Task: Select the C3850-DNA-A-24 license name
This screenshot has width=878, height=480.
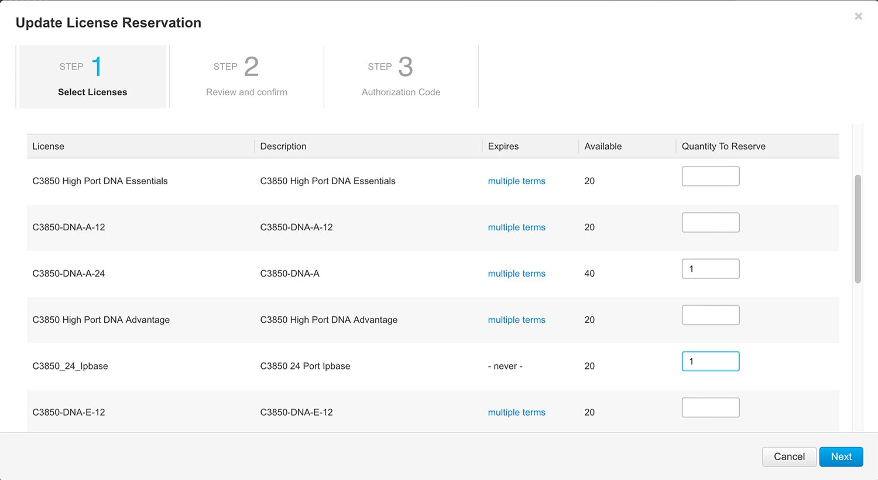Action: [x=68, y=274]
